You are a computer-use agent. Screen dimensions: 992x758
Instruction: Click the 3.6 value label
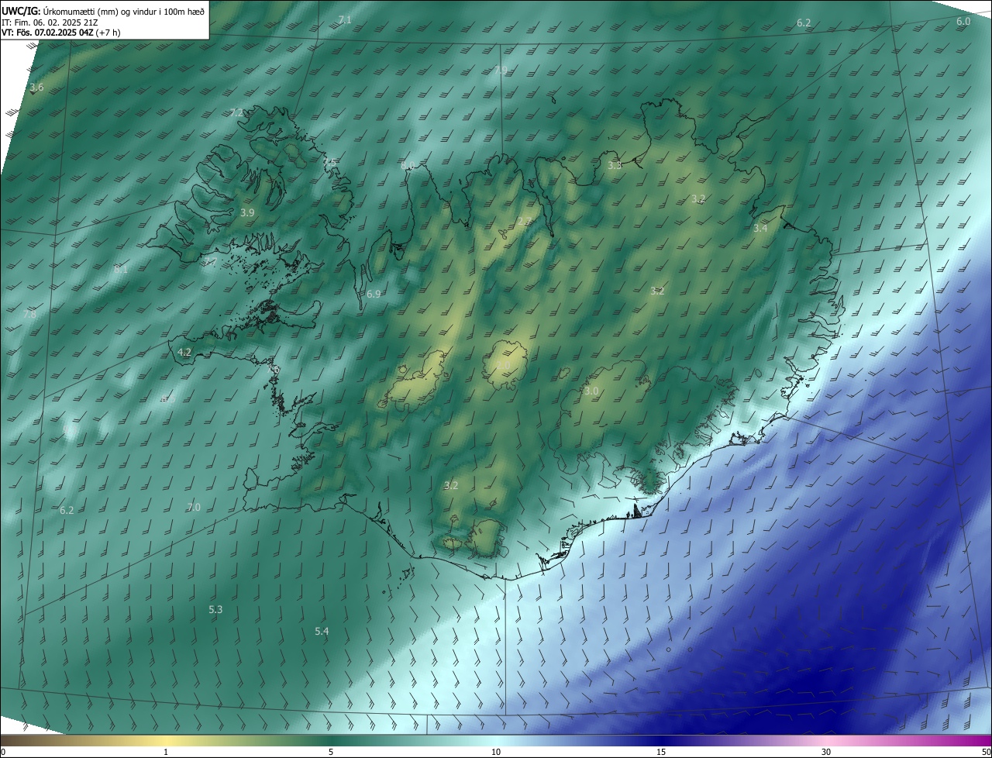(x=36, y=88)
